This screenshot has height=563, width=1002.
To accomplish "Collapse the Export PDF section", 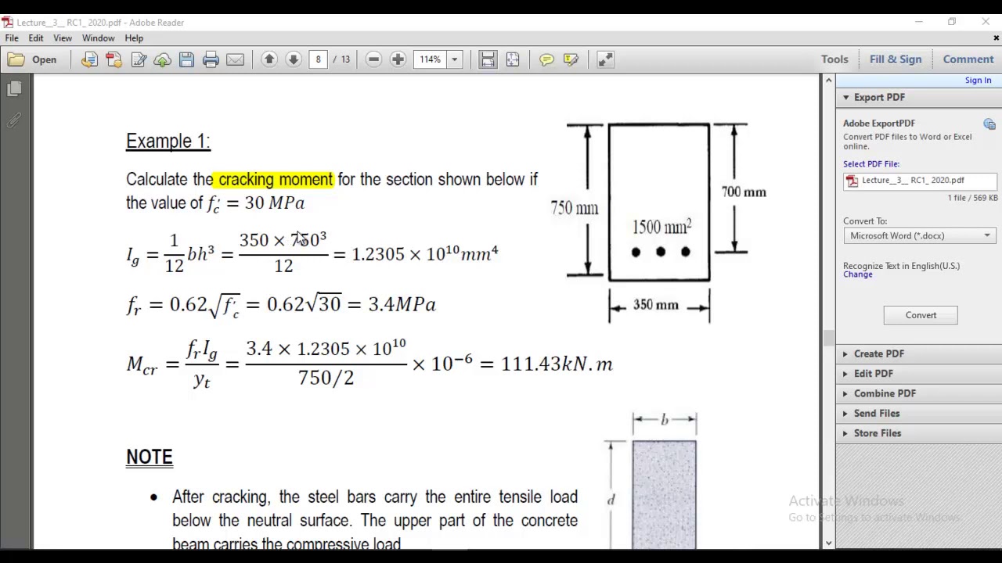I will 845,98.
